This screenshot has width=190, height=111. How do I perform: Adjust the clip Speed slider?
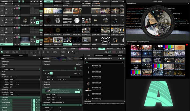pyautogui.click(x=70, y=77)
